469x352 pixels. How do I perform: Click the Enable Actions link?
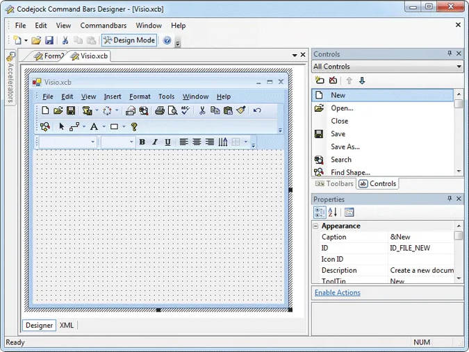pos(338,292)
